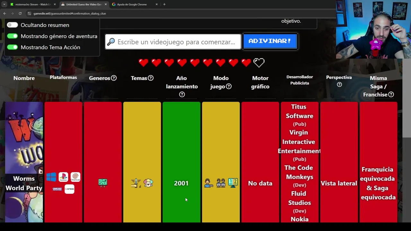Click the strategy genre icon in Generos cell
411x231 pixels.
click(x=103, y=183)
